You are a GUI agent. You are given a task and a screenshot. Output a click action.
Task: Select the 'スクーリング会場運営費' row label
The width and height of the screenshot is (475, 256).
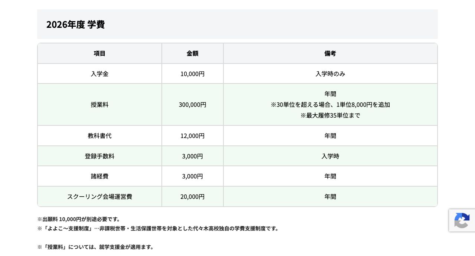coord(99,197)
